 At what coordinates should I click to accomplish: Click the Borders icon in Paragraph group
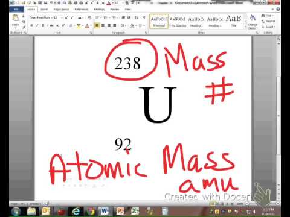pyautogui.click(x=140, y=25)
